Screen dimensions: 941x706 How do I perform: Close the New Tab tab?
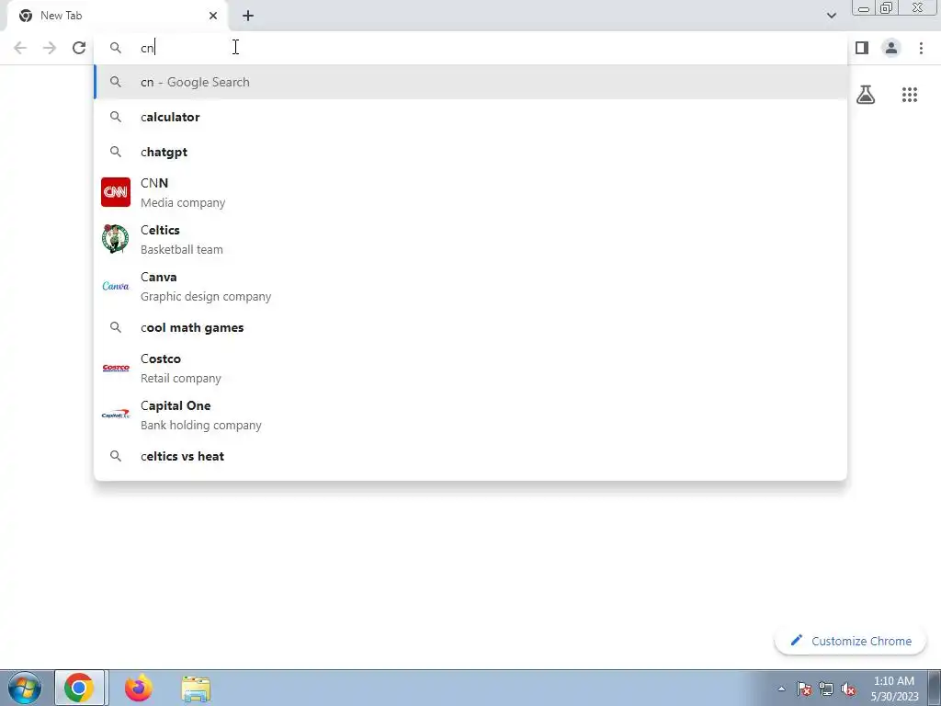[213, 16]
